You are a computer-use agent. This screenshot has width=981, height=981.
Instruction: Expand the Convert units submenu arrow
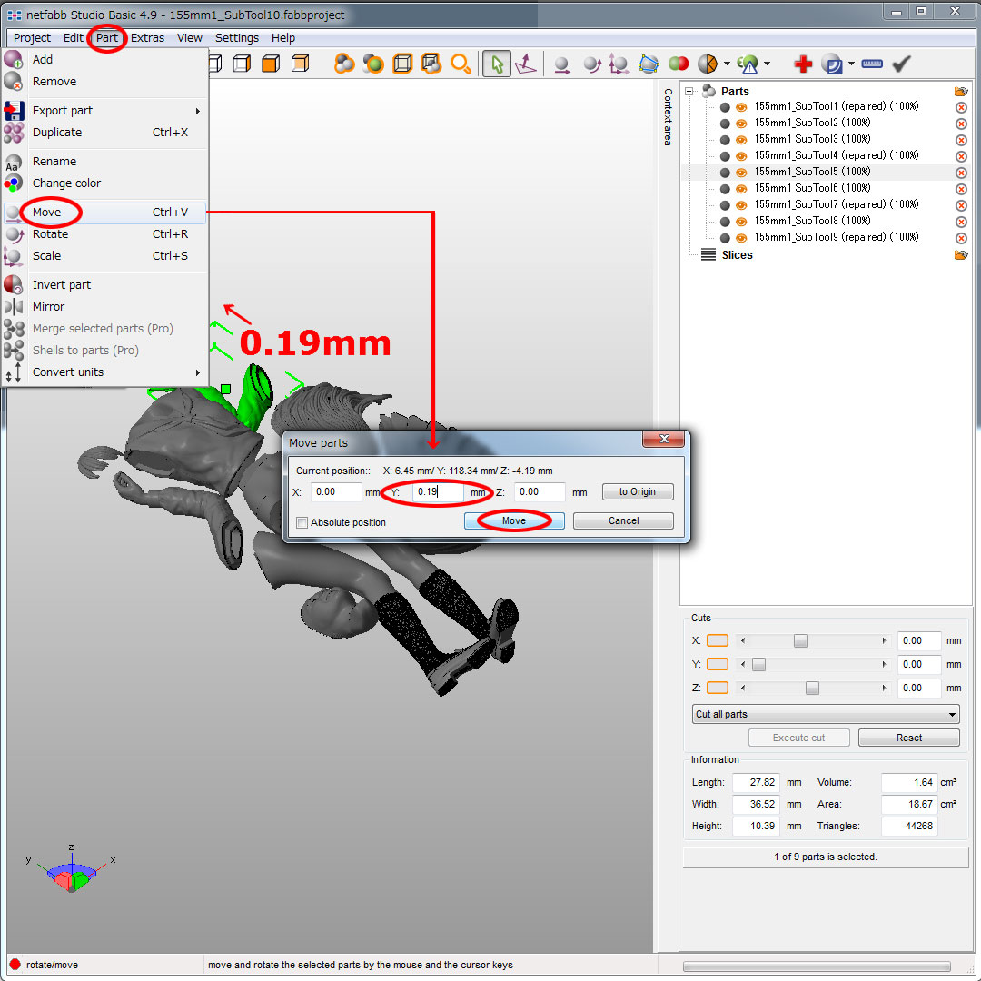click(198, 372)
